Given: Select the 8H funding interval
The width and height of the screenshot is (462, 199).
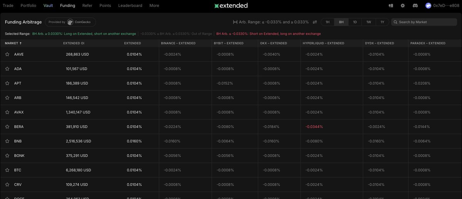Looking at the screenshot, I should (341, 22).
